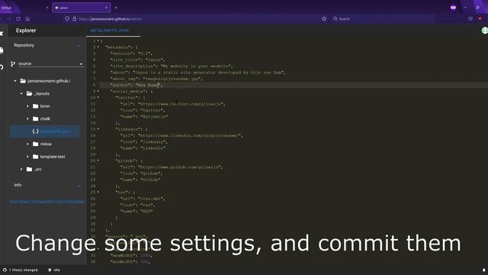Reload the current page
Viewport: 488px width, 275px height.
tap(18, 18)
